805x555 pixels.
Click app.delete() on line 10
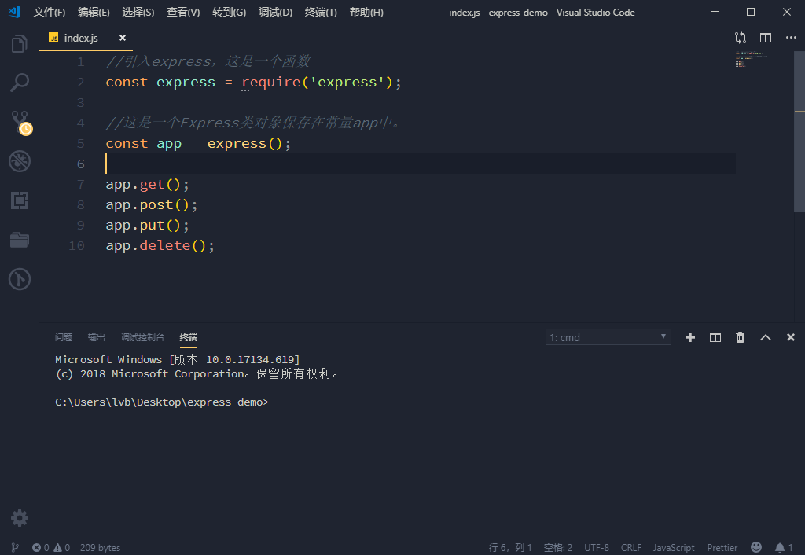(x=160, y=245)
